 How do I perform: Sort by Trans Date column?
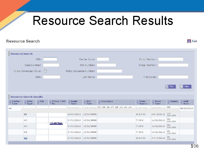point(159,102)
